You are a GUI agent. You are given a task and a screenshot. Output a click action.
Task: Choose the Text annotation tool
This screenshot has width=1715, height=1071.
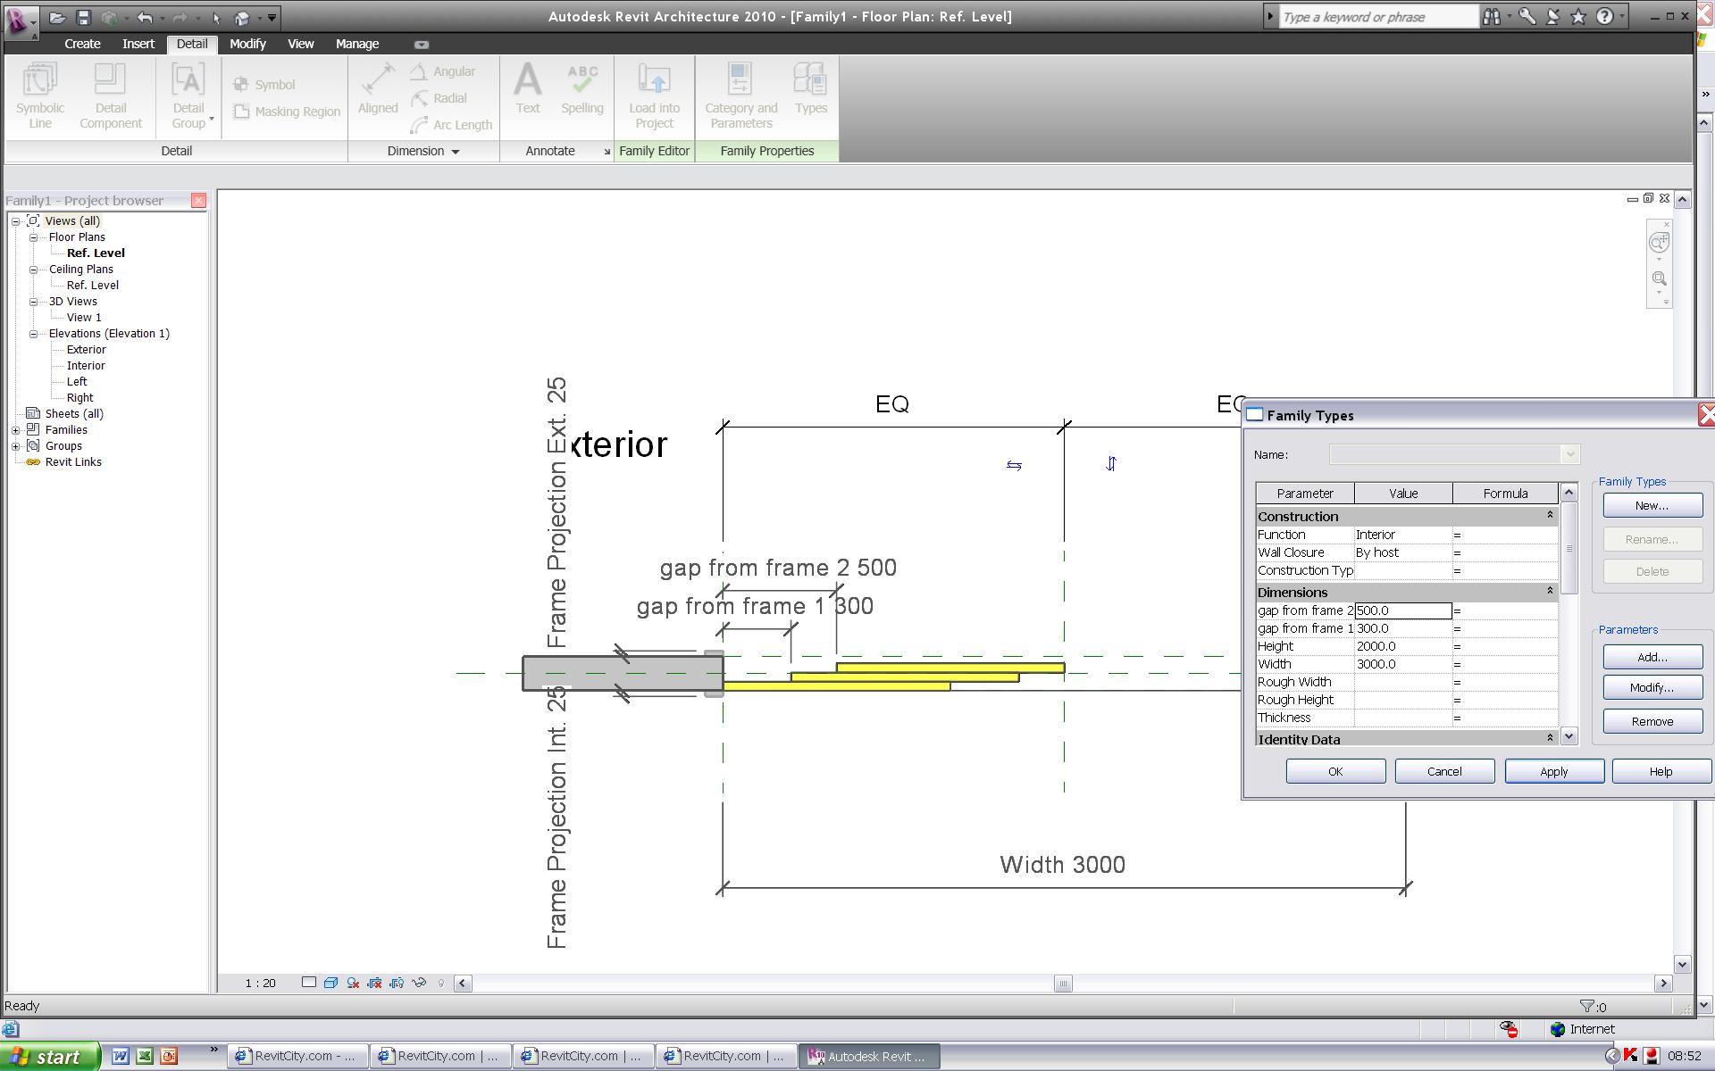click(x=527, y=89)
